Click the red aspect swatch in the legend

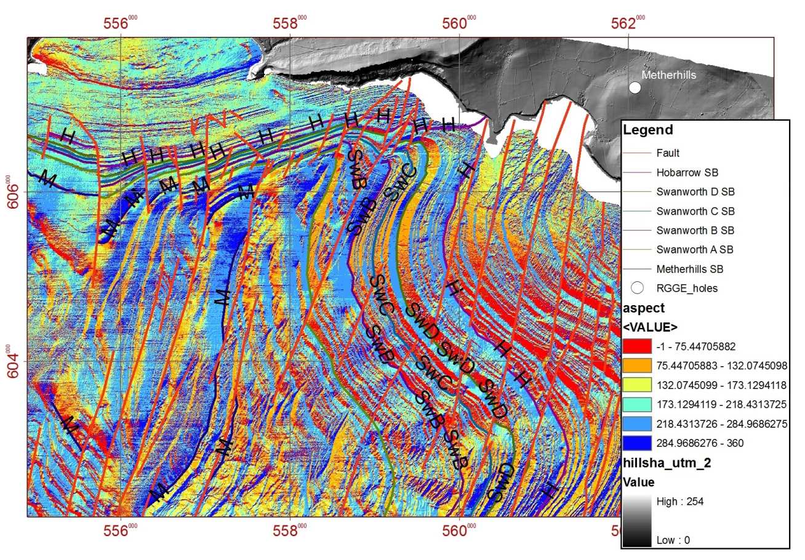638,346
